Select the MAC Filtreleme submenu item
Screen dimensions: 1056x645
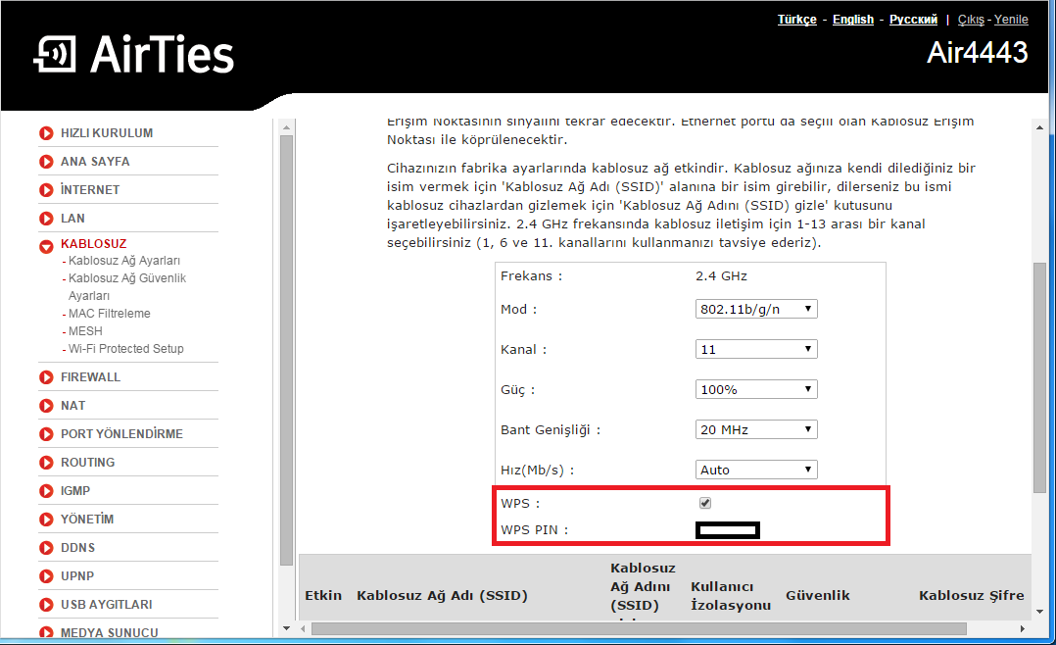(109, 314)
